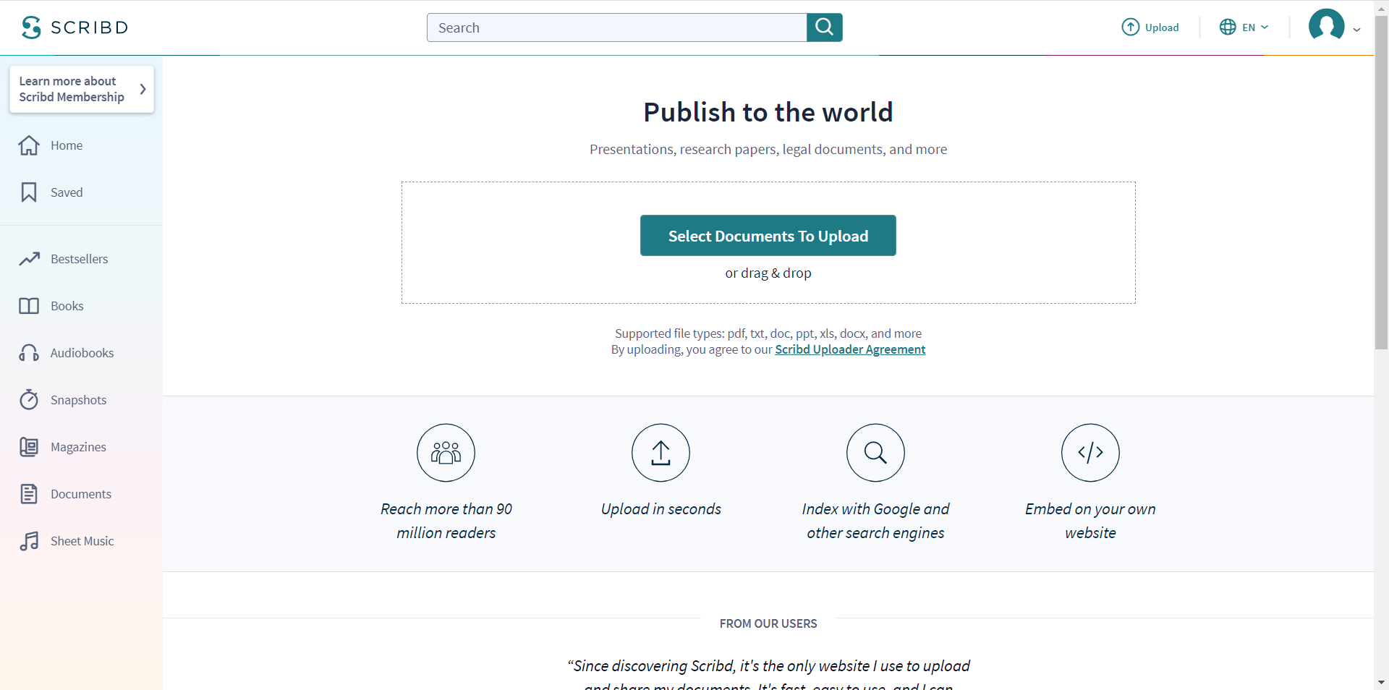Open Bestsellers section

tap(80, 259)
